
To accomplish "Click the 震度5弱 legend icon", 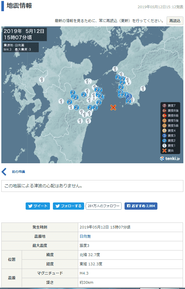I will click(165, 125).
